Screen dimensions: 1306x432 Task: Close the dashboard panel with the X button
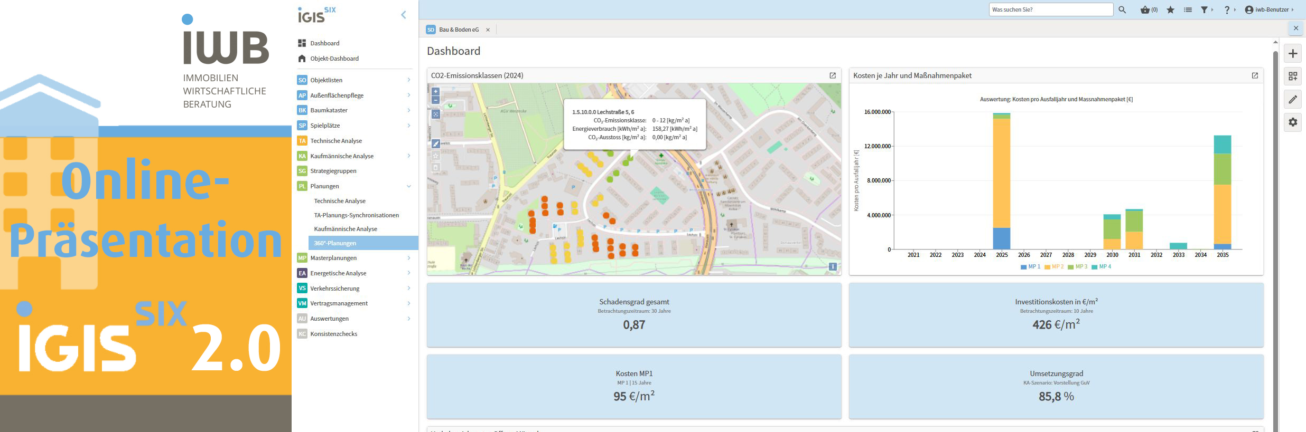[x=1295, y=28]
